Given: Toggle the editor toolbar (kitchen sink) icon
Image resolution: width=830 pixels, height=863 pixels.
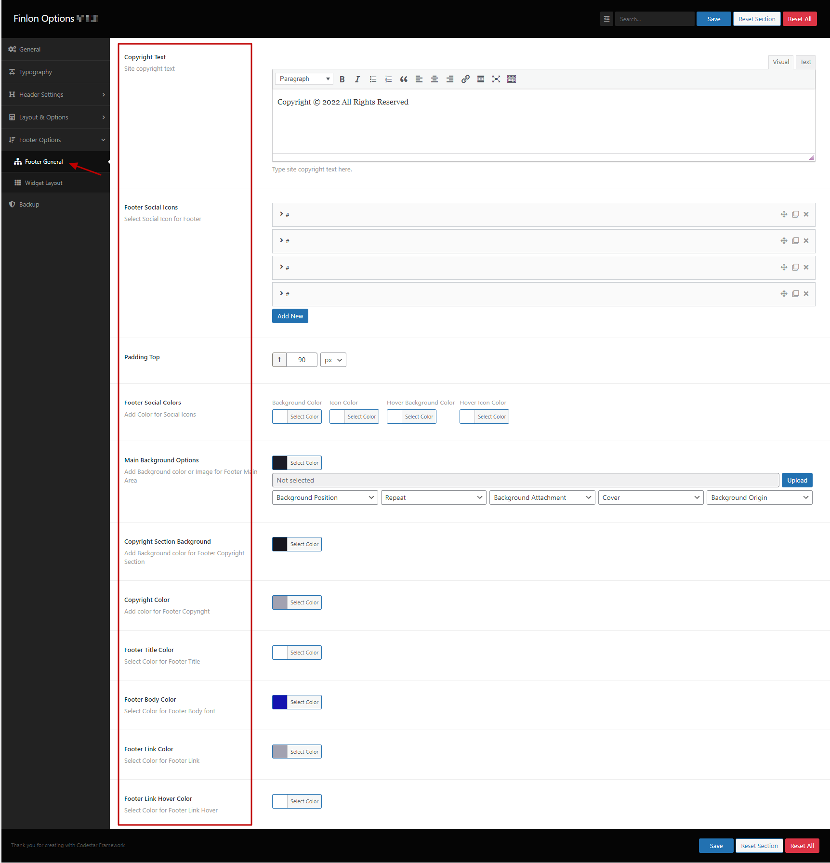Looking at the screenshot, I should tap(512, 79).
